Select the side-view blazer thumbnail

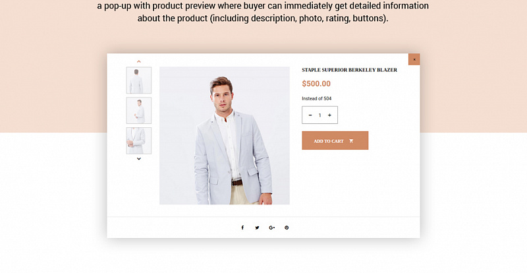pyautogui.click(x=139, y=110)
